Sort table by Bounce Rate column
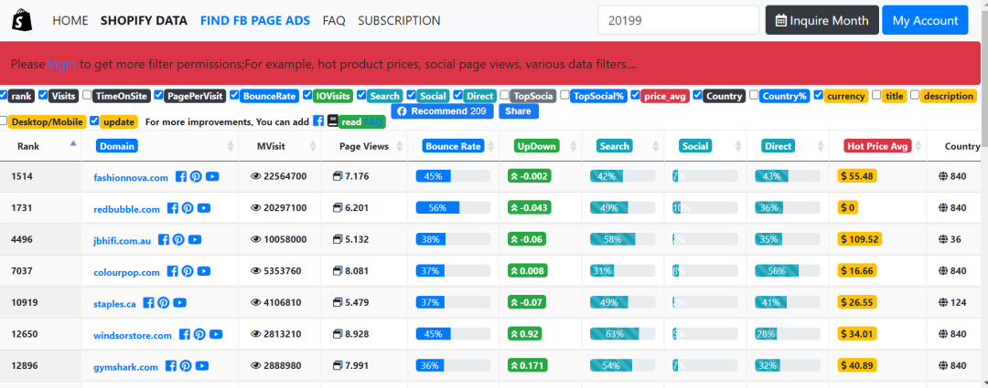The width and height of the screenshot is (988, 388). (x=453, y=146)
